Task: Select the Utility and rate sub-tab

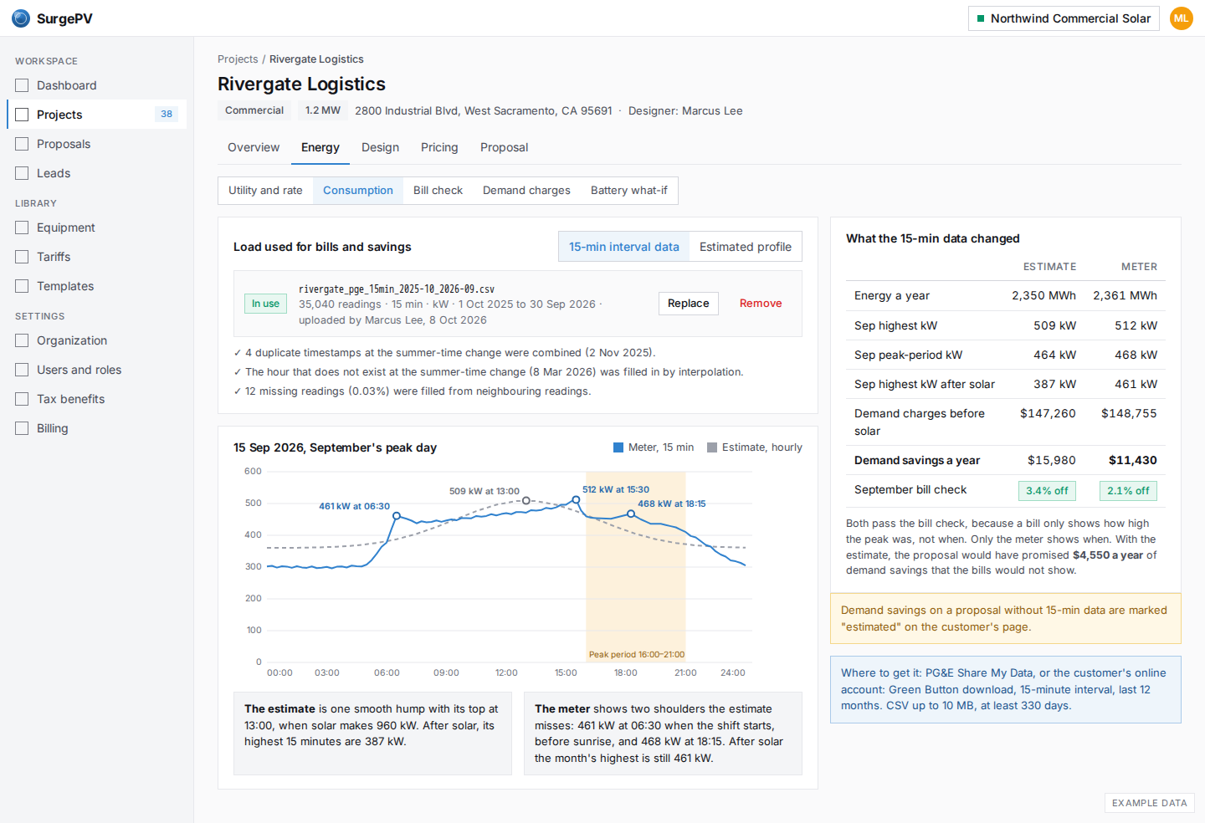Action: [265, 191]
